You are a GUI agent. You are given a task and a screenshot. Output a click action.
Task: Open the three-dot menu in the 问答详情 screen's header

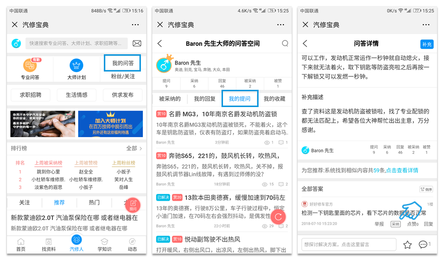point(426,25)
